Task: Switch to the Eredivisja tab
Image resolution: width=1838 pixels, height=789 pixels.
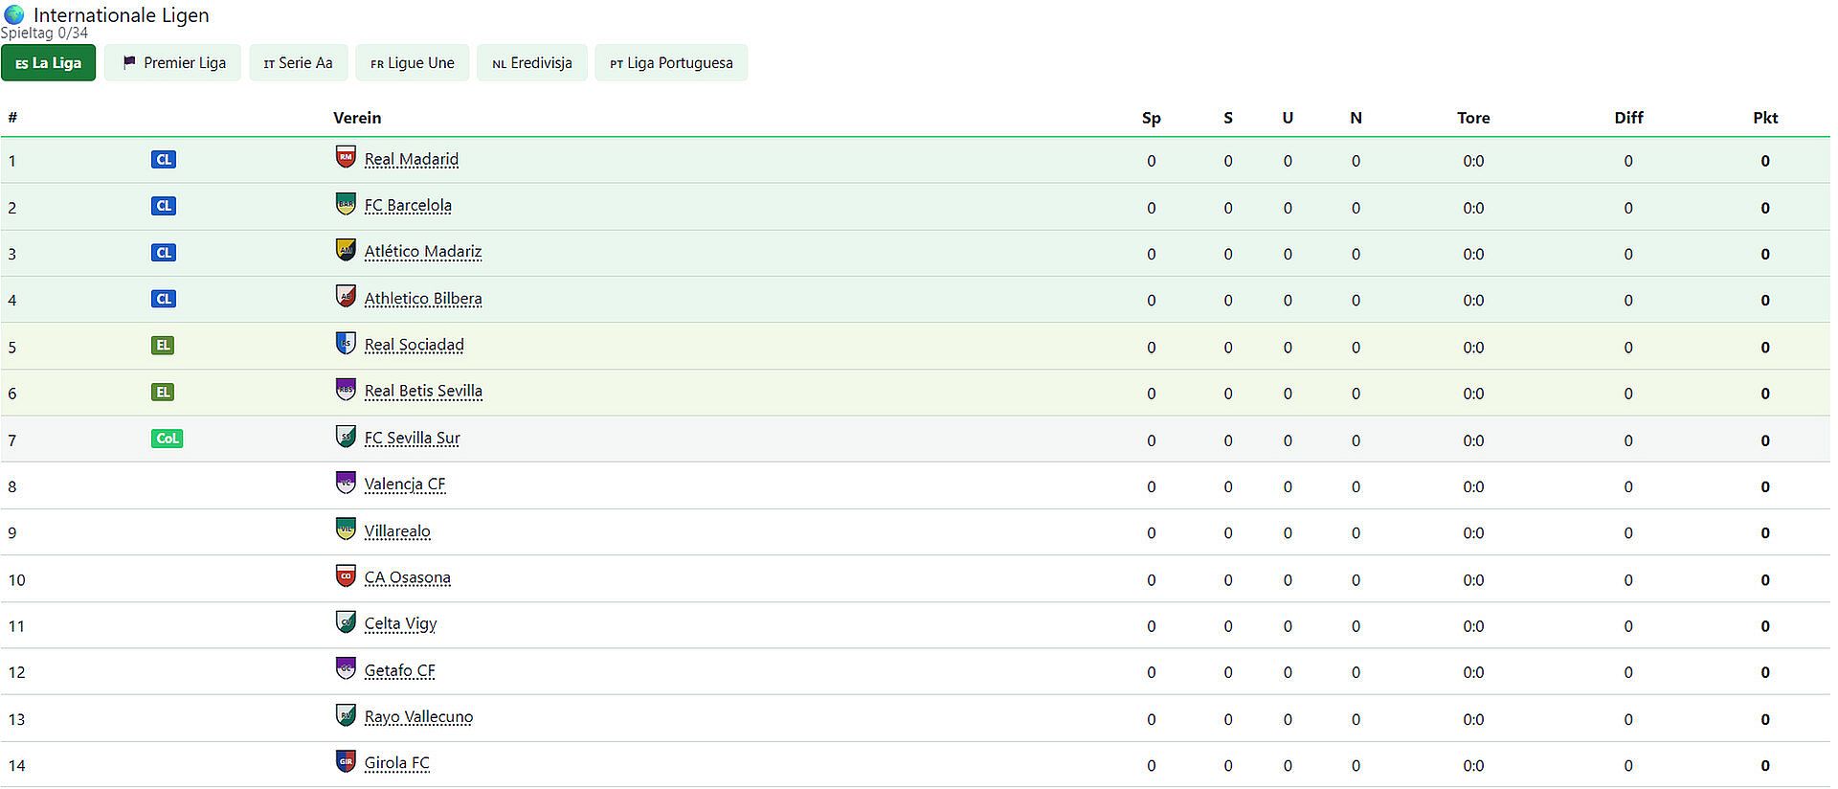Action: (x=532, y=63)
